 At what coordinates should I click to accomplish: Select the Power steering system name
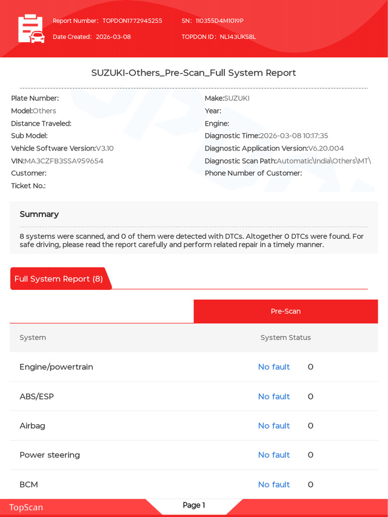(50, 455)
